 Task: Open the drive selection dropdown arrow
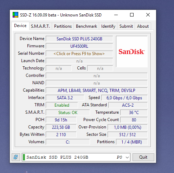pyautogui.click(x=127, y=157)
